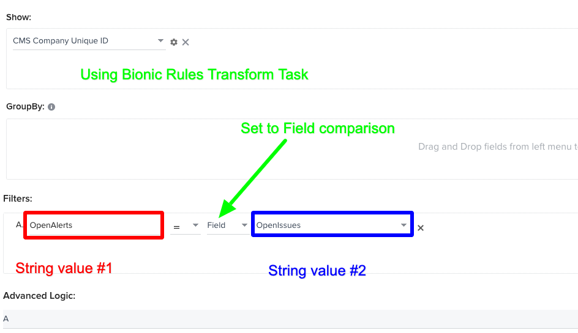Expand the CMS Company Unique ID dropdown arrow
Image resolution: width=578 pixels, height=333 pixels.
[160, 40]
